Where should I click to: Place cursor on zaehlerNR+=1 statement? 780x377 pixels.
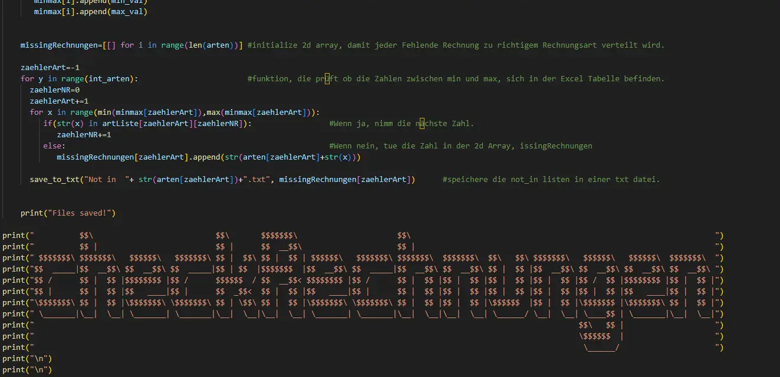(84, 134)
